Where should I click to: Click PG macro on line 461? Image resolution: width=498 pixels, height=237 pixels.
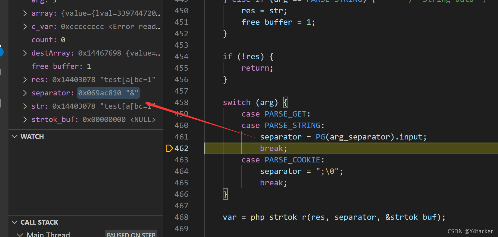tap(320, 137)
